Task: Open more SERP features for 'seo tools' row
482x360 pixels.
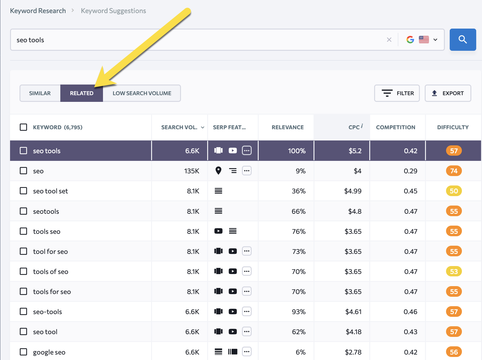Action: (x=247, y=151)
